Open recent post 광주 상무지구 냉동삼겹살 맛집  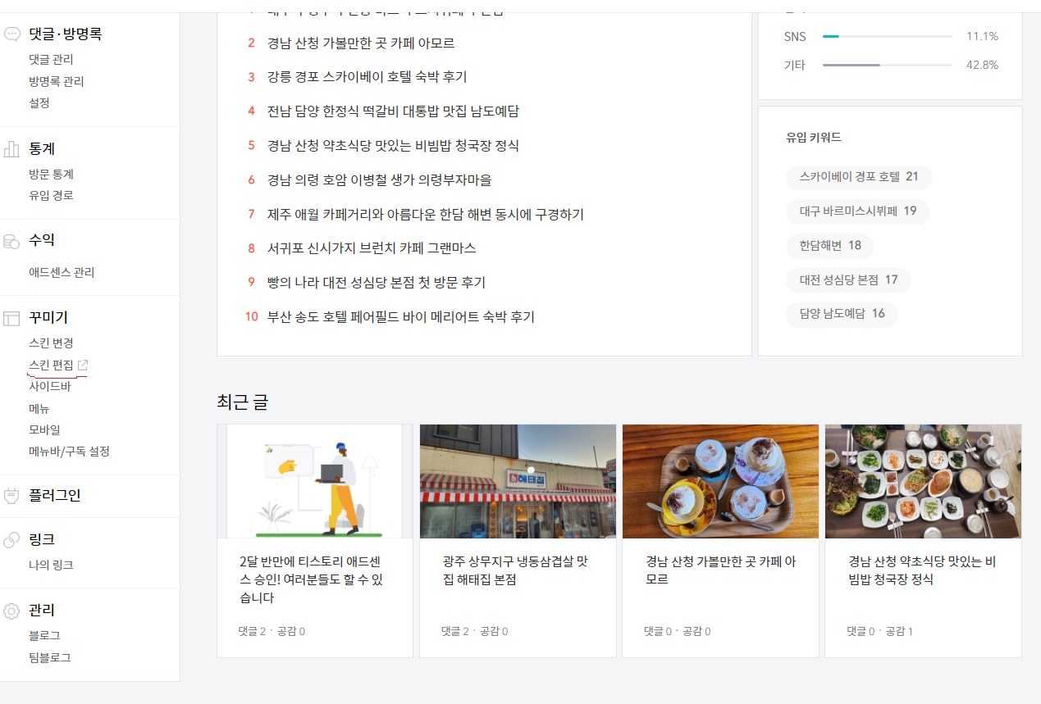[515, 571]
